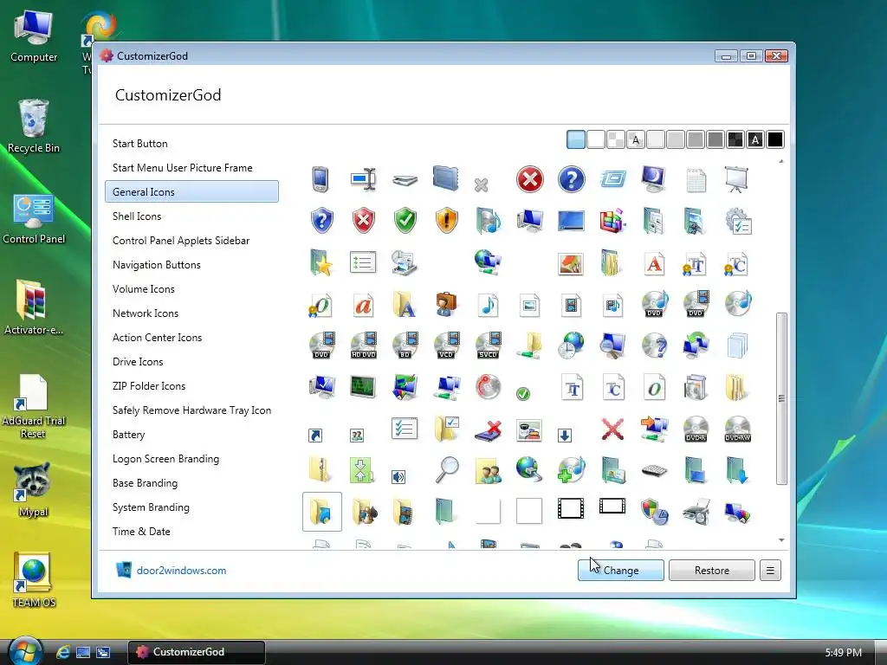Pick the green graph monitor icon
This screenshot has width=887, height=665.
pos(363,387)
